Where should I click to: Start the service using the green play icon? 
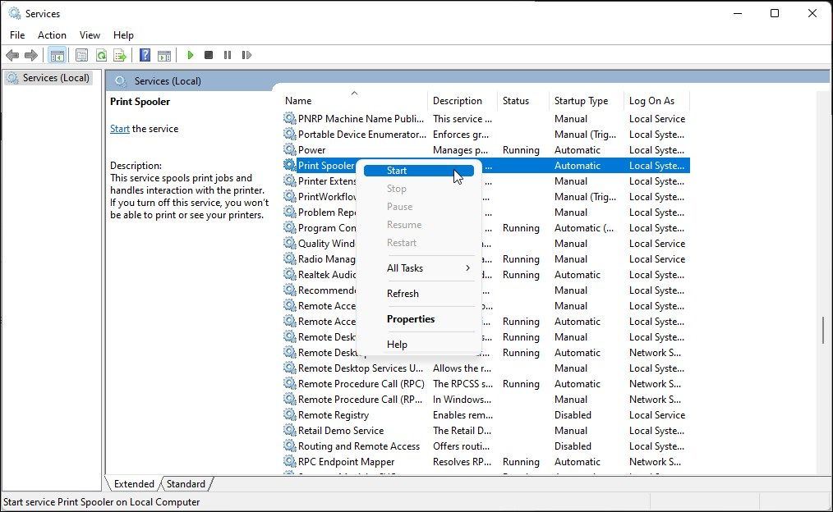[191, 55]
